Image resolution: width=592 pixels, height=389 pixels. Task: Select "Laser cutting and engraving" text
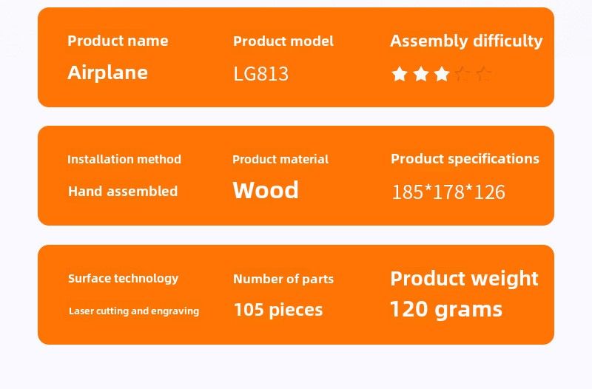(x=133, y=311)
